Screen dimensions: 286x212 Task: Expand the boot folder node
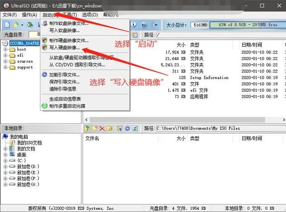[x=5, y=49]
